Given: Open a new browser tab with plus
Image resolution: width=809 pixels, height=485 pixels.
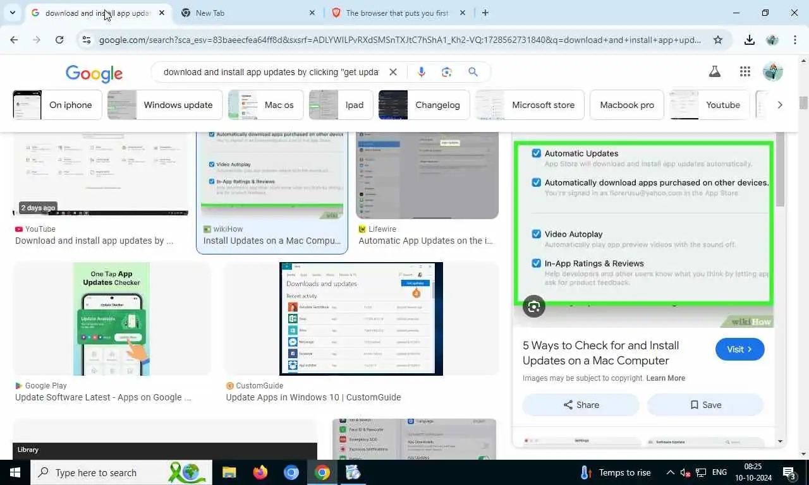Looking at the screenshot, I should pos(485,13).
